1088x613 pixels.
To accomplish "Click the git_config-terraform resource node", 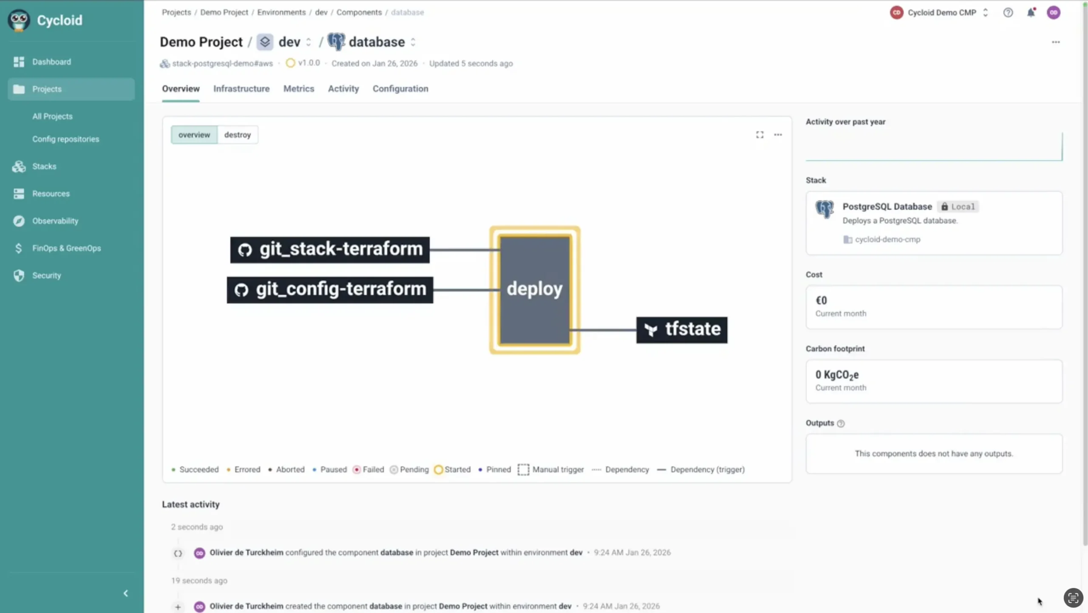I will [x=330, y=289].
